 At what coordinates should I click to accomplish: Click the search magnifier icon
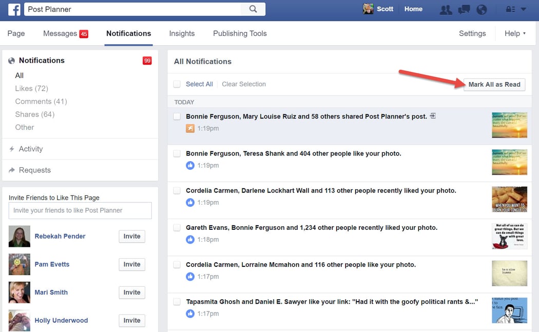coord(254,9)
